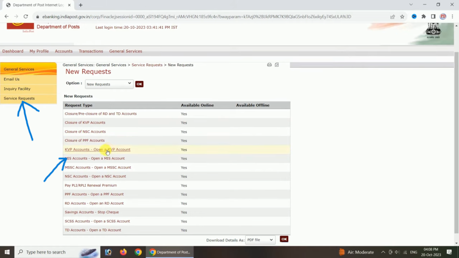Open the Transactions menu

[91, 51]
